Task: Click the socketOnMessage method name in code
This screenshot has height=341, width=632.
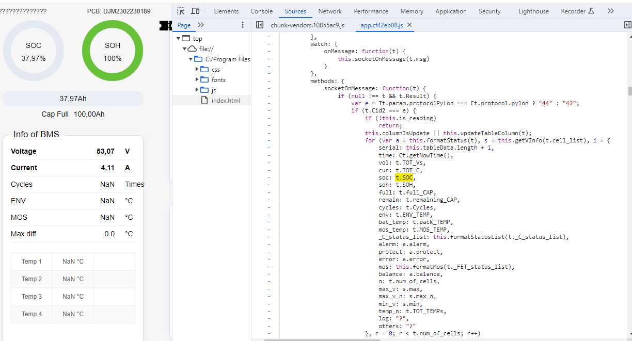Action: click(x=351, y=88)
